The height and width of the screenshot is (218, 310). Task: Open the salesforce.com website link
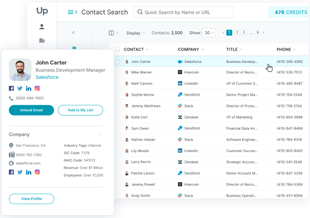(28, 163)
